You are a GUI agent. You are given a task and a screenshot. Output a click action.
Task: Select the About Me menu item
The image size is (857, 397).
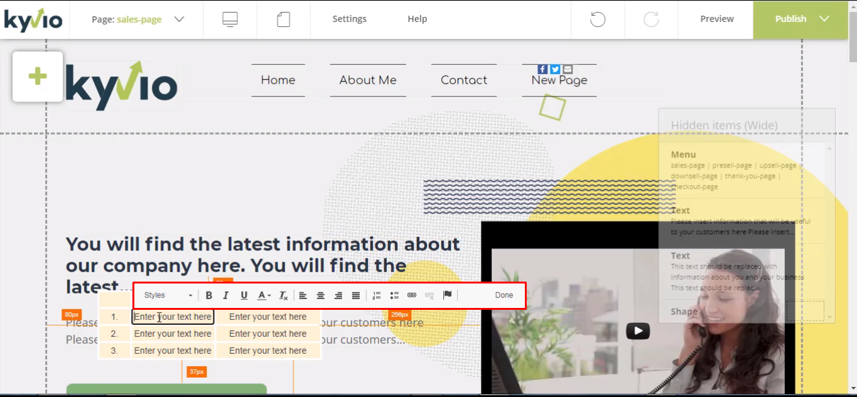[x=368, y=80]
